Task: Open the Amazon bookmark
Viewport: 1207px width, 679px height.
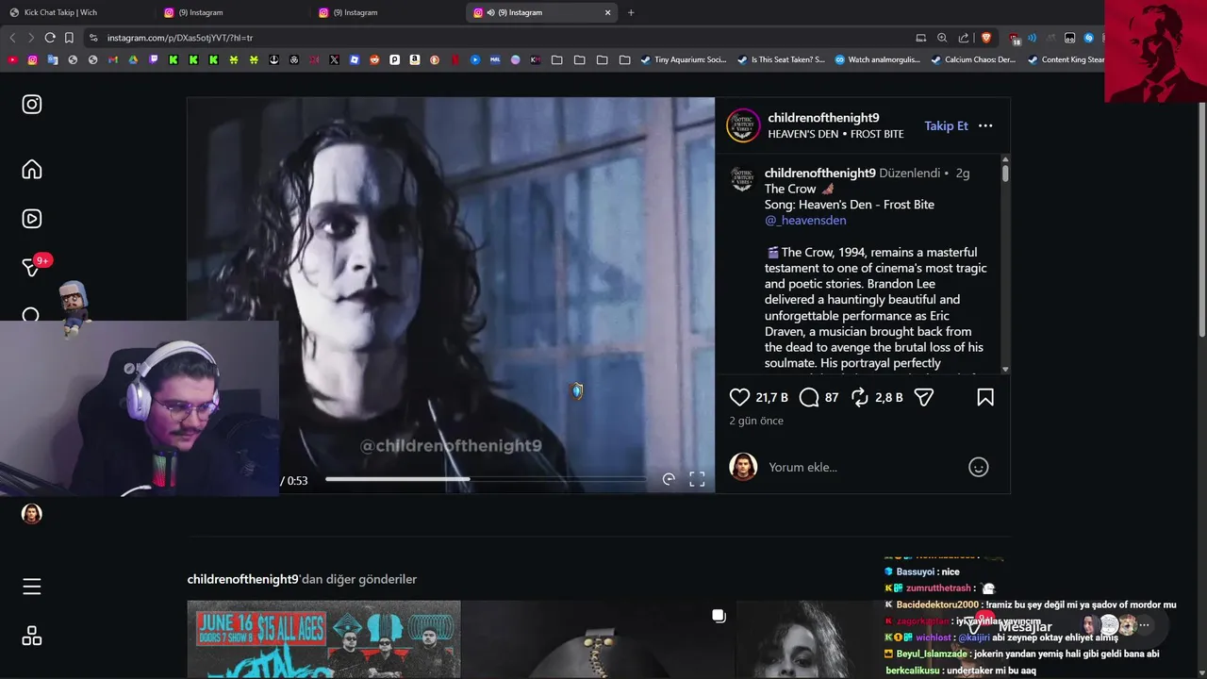Action: point(415,59)
